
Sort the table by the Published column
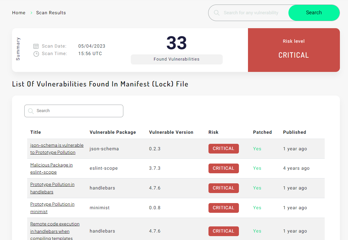pyautogui.click(x=294, y=132)
